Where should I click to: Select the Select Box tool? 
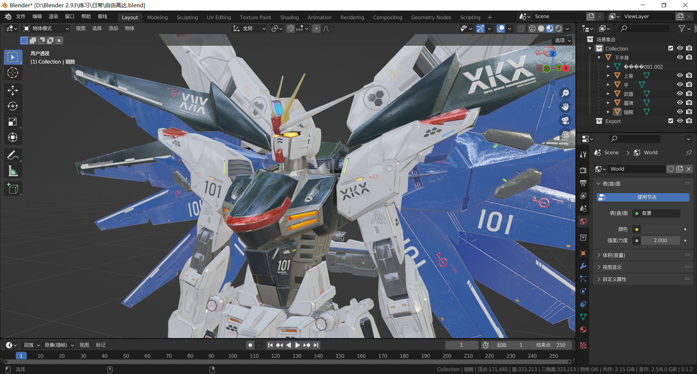pos(13,57)
